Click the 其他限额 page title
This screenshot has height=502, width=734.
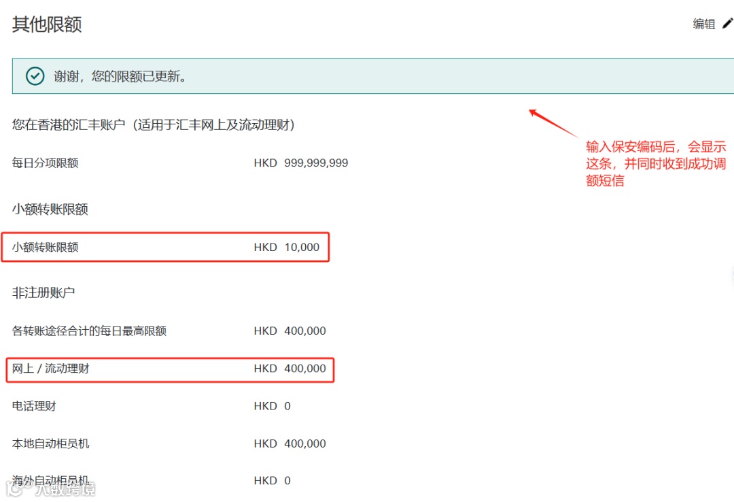point(46,24)
